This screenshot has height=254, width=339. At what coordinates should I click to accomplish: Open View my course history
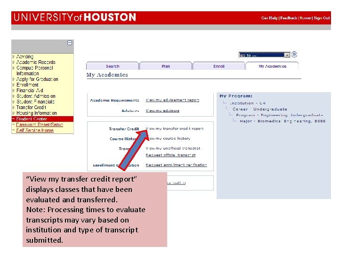click(x=168, y=138)
